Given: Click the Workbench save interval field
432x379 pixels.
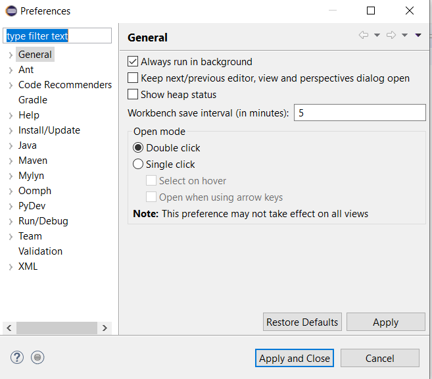Looking at the screenshot, I should tap(359, 113).
